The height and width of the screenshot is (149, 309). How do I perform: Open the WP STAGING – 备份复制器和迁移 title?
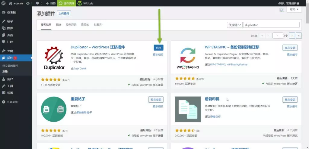click(232, 47)
